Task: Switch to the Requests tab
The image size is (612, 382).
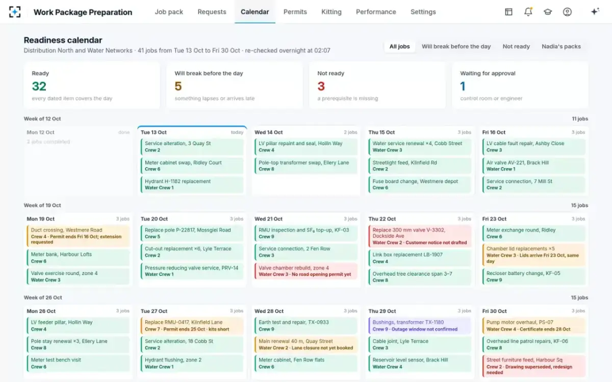Action: point(212,12)
